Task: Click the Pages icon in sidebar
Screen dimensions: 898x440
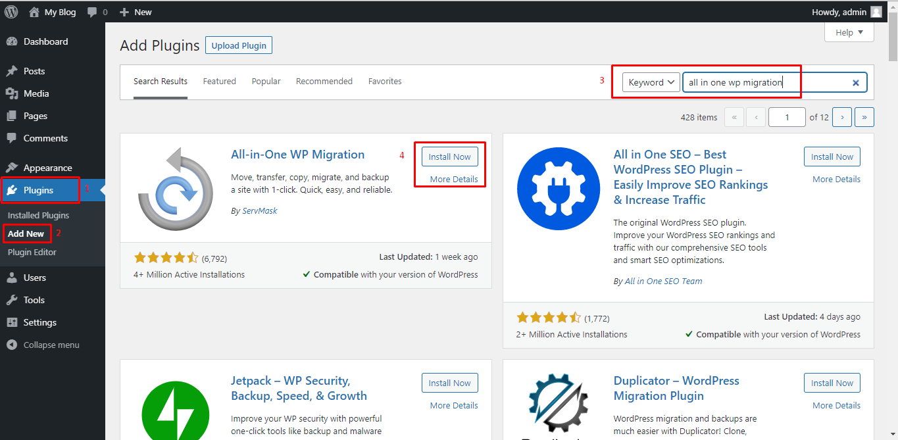Action: [12, 116]
